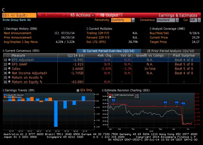This screenshot has height=145, width=203.
Task: Click the Sales In-line growth cell
Action: tap(150, 69)
